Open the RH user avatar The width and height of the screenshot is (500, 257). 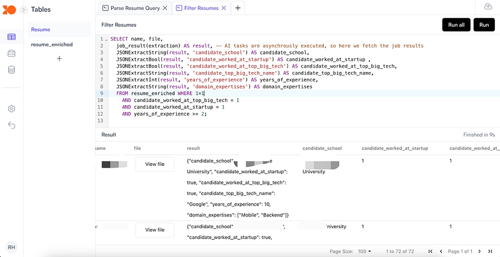click(x=11, y=247)
